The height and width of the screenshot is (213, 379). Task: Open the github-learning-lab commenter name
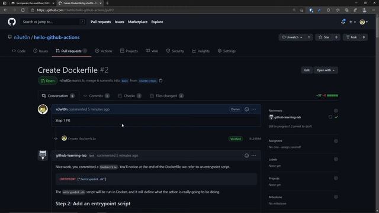pos(71,156)
